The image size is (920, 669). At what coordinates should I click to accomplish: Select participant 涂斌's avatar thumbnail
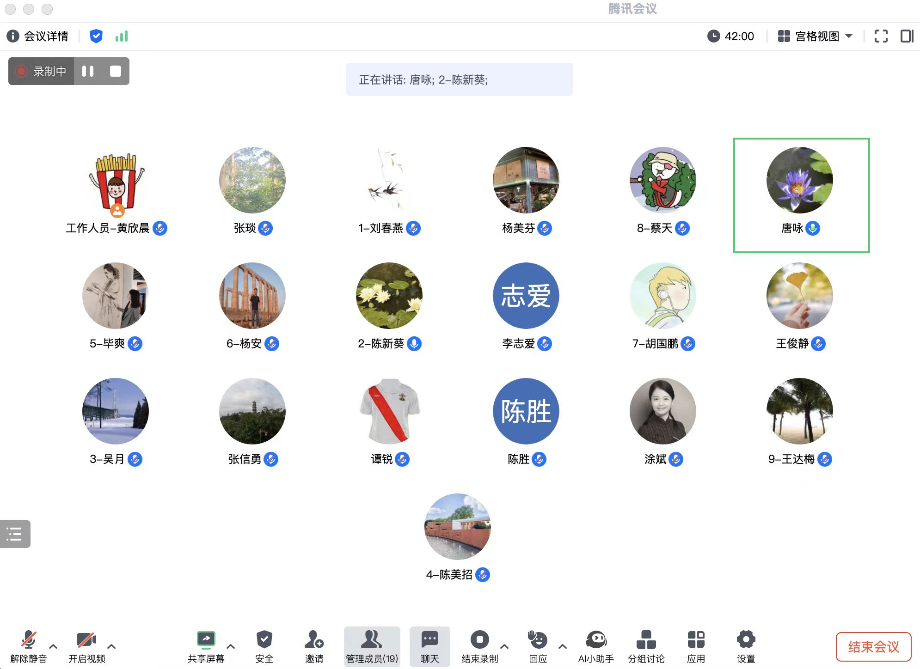tap(662, 411)
